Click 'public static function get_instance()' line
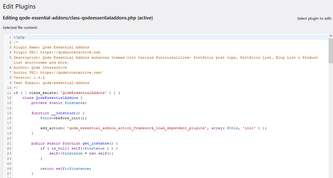 pos(74,143)
